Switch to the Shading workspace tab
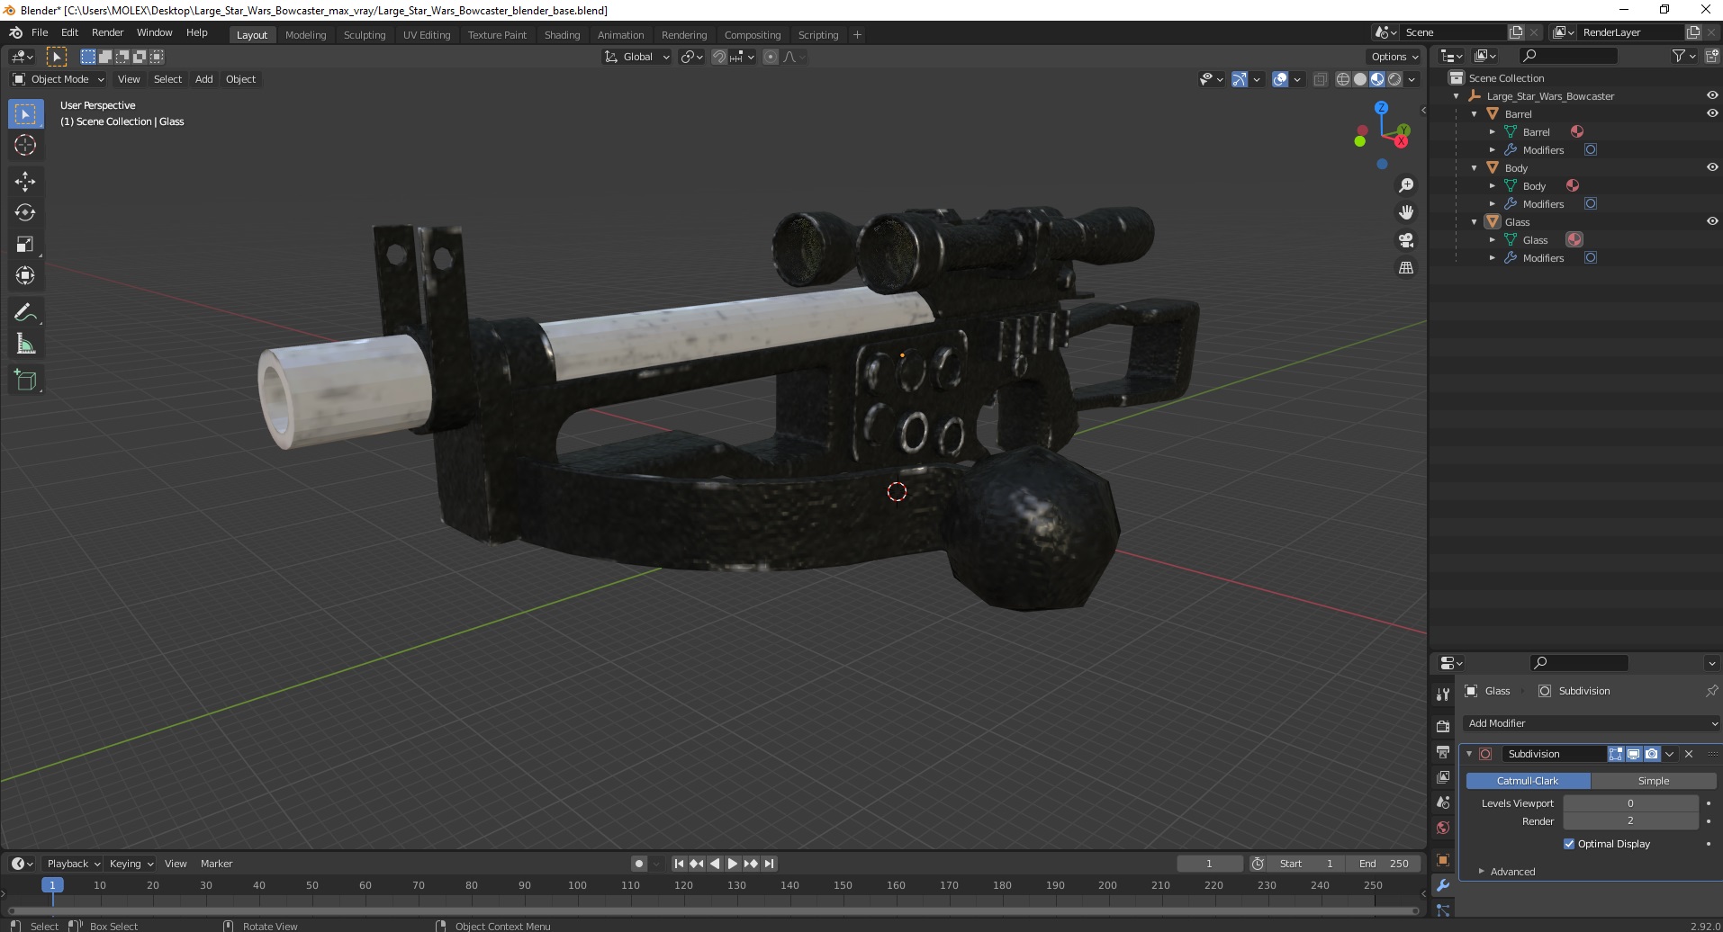 pos(562,35)
